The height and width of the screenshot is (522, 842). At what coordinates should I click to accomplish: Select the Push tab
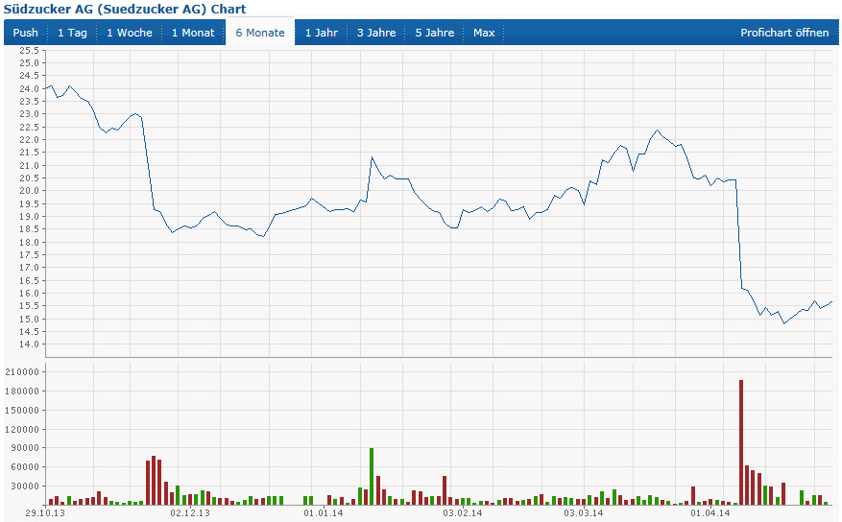tap(25, 33)
